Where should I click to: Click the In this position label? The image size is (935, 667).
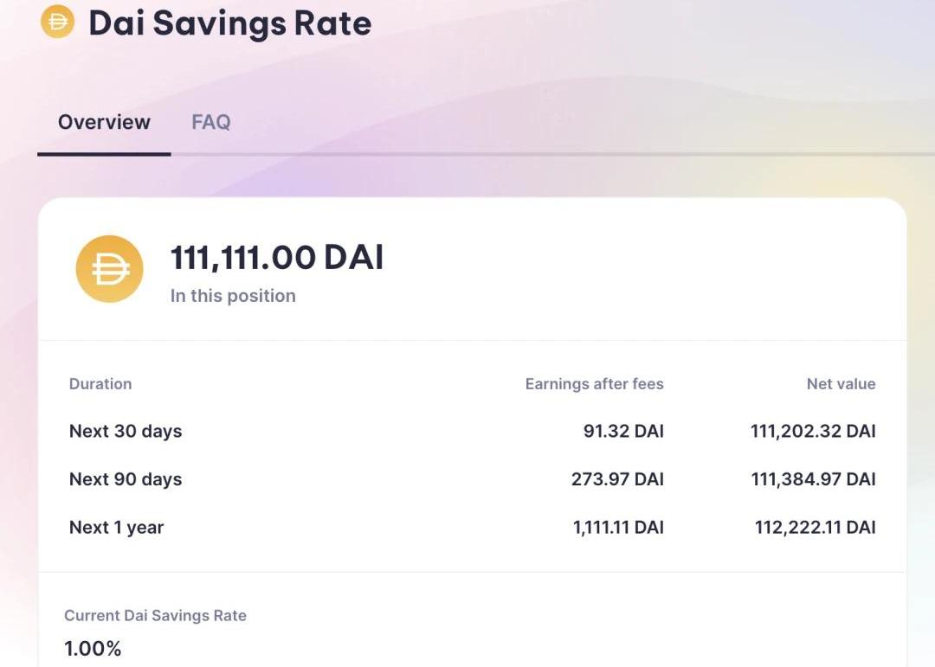click(233, 296)
